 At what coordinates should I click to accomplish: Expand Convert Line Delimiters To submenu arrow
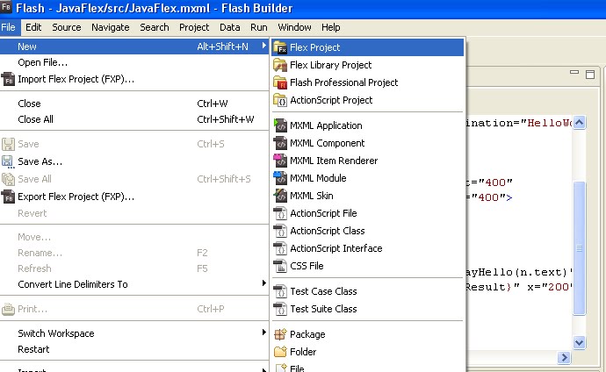coord(264,283)
